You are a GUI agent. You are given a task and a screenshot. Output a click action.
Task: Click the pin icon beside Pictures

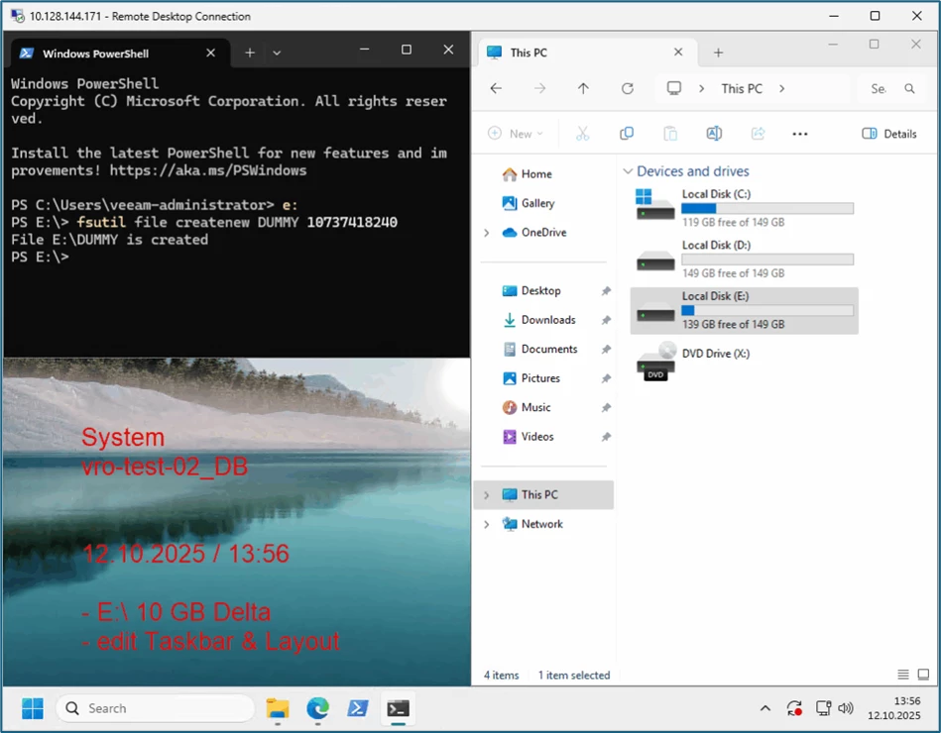pos(606,378)
